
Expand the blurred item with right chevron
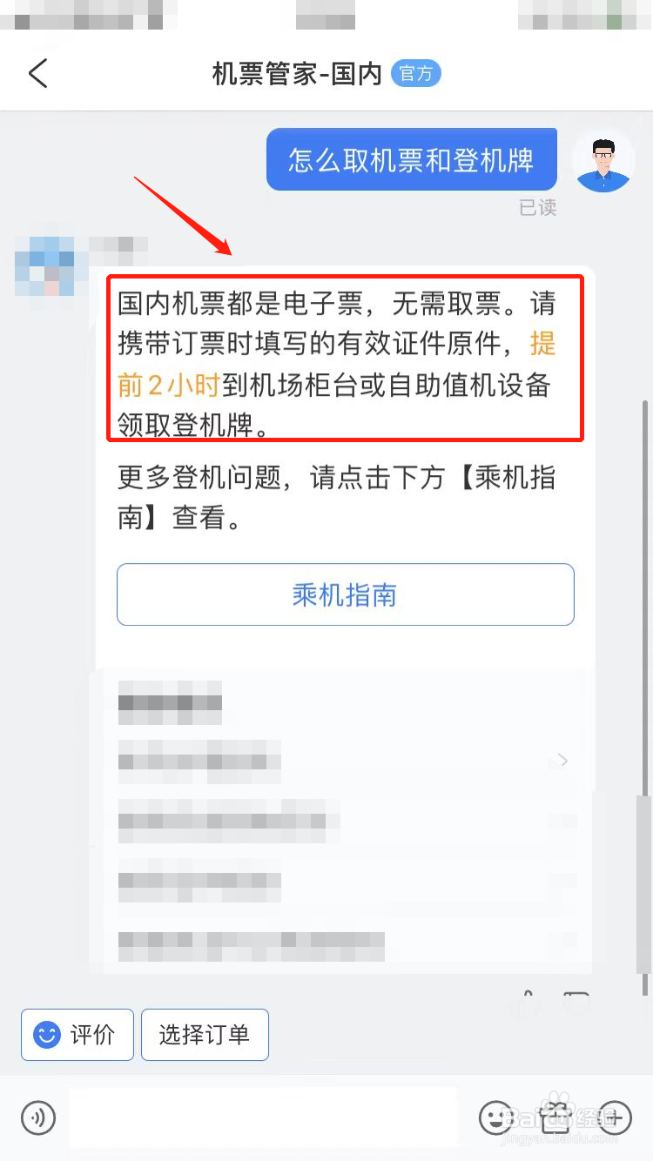(344, 761)
